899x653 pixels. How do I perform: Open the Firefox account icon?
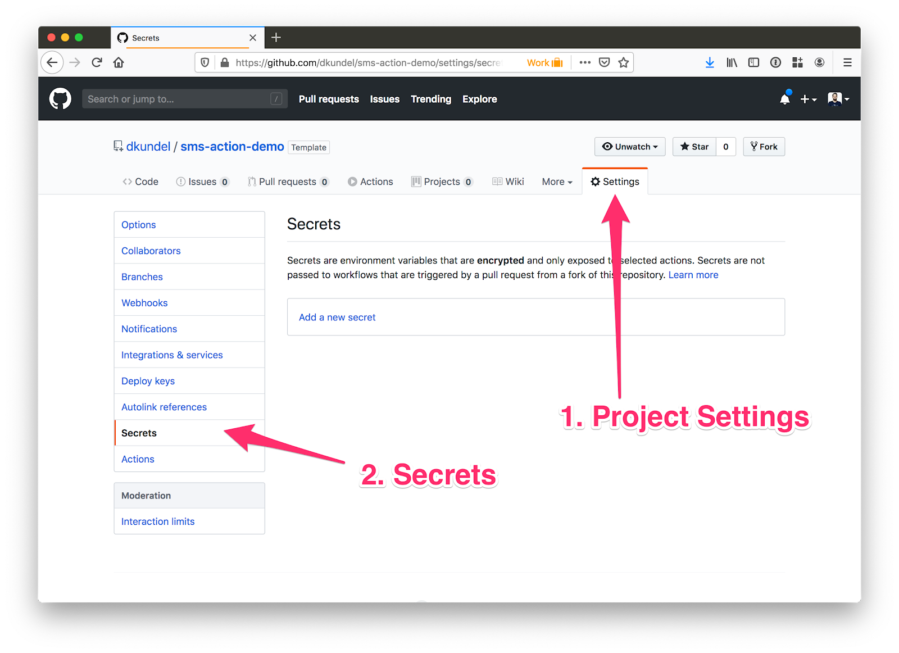coord(819,62)
